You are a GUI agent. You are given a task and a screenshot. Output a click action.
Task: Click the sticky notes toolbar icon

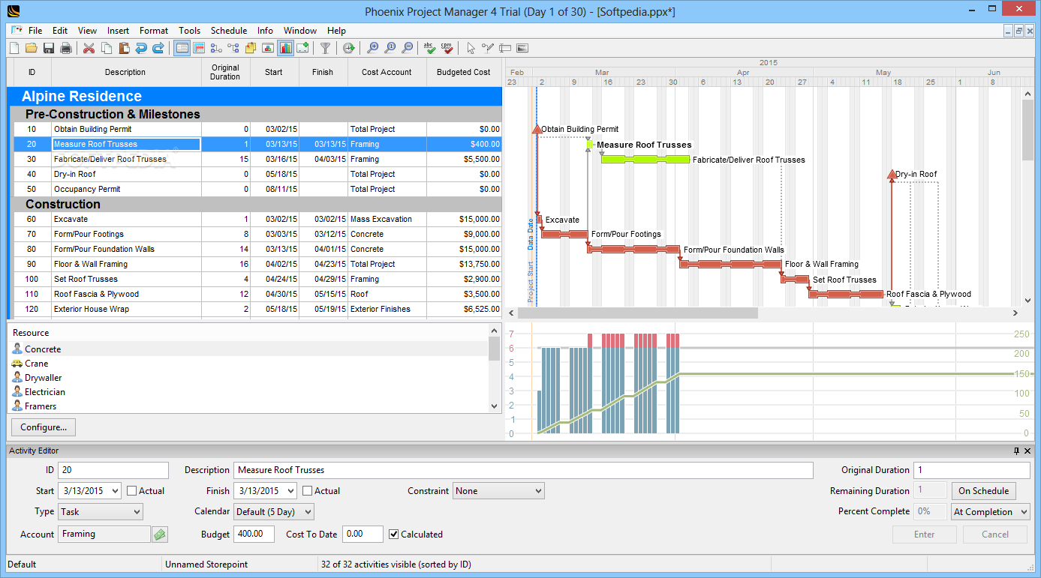pyautogui.click(x=251, y=48)
